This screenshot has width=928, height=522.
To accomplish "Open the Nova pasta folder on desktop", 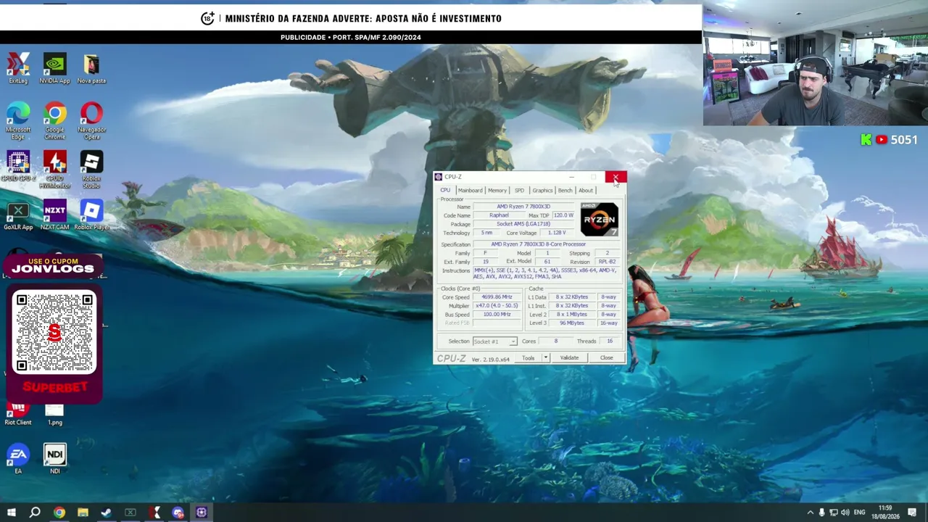I will [91, 69].
